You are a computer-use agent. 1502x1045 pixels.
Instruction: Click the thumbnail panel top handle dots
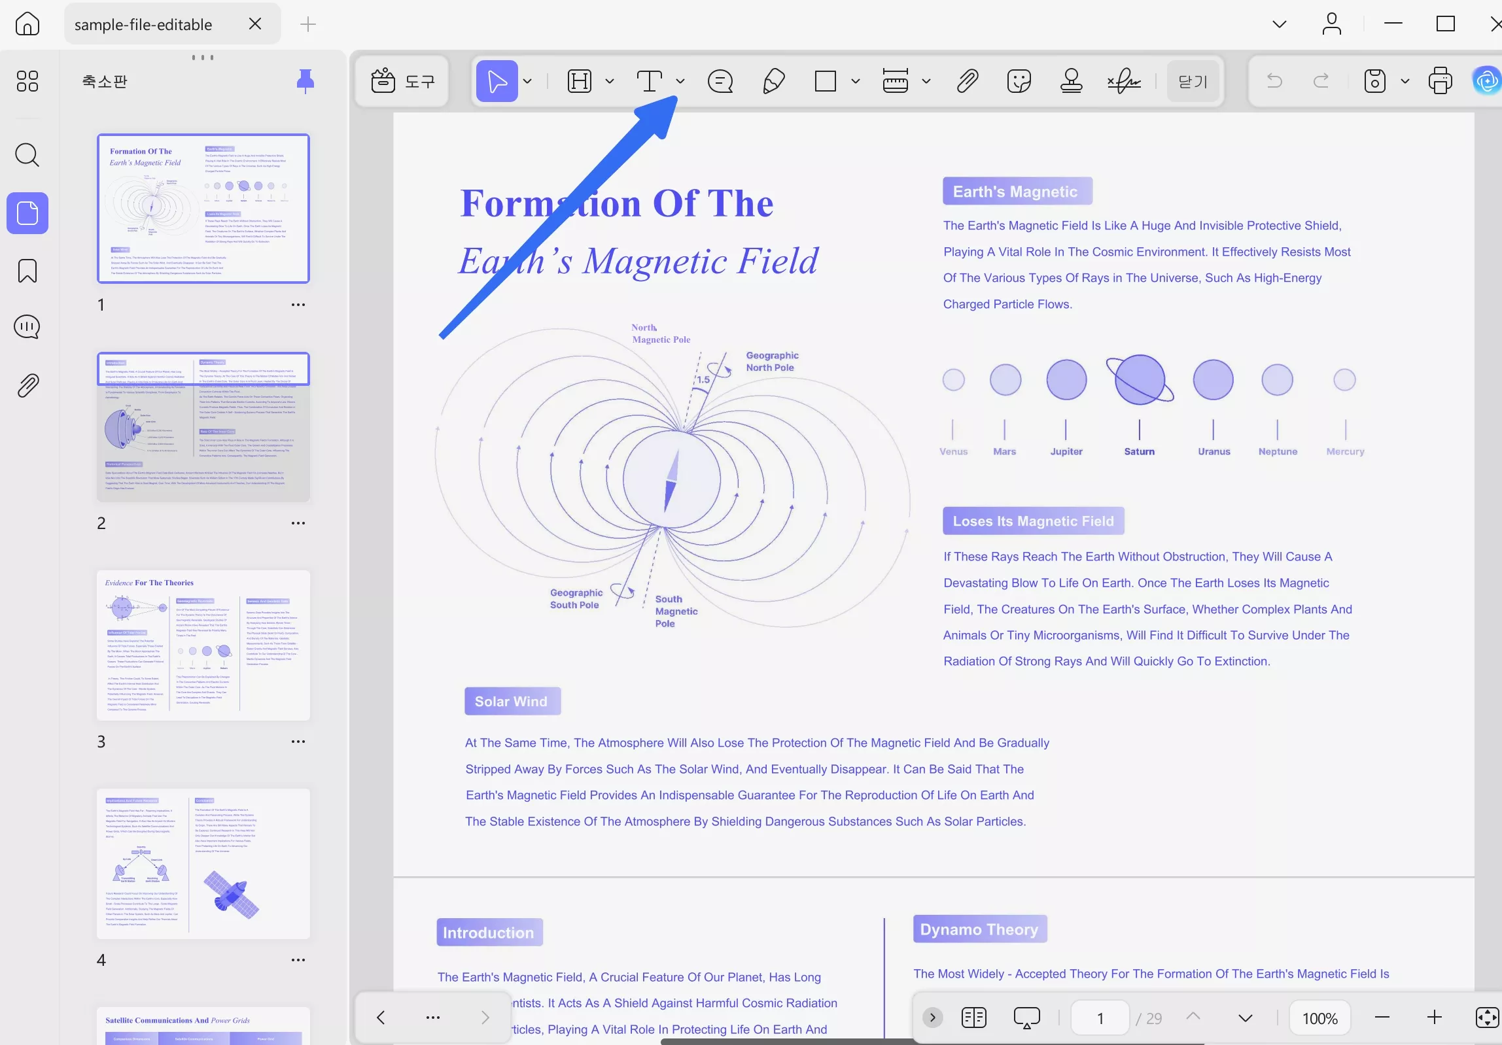pos(203,58)
